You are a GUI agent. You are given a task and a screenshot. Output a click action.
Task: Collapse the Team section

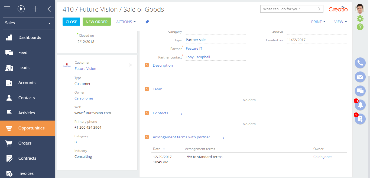coord(147,89)
